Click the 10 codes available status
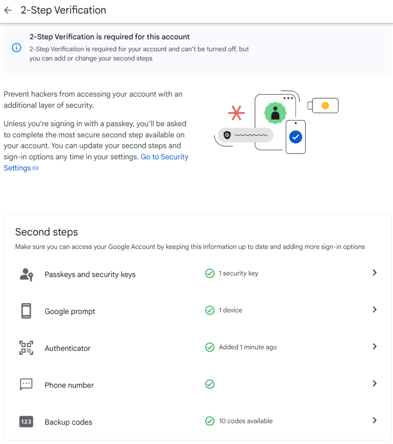 245,421
